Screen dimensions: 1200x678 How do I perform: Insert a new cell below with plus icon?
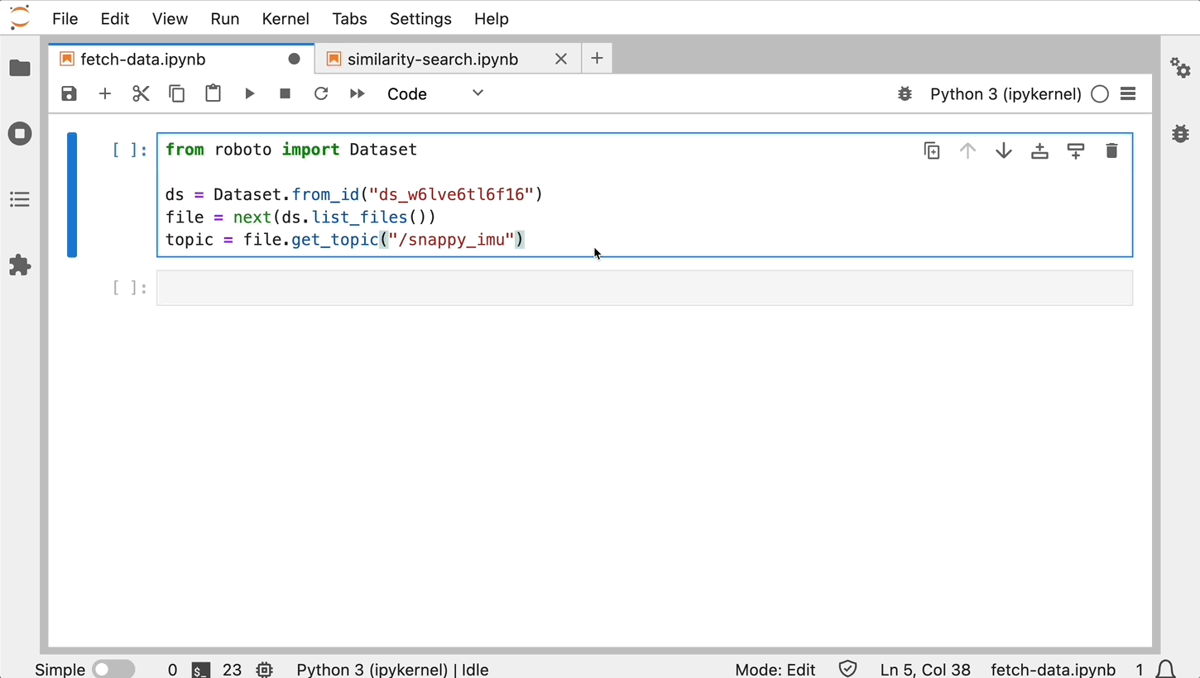(x=105, y=93)
